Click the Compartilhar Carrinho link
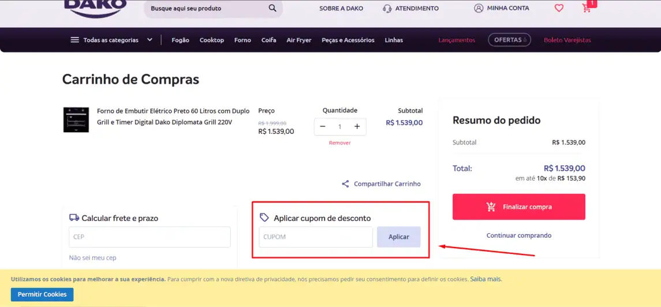The image size is (661, 307). point(387,184)
